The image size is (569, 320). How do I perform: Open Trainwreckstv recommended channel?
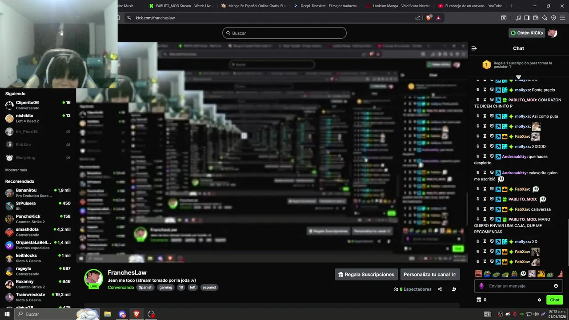[38, 297]
